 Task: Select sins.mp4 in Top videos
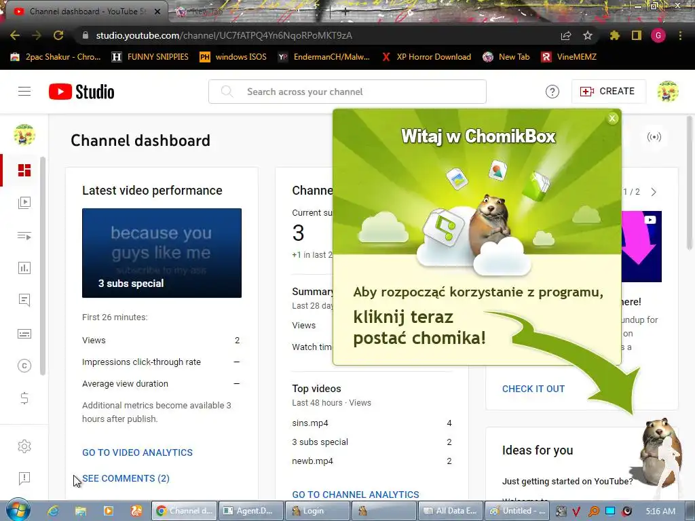[x=310, y=423]
